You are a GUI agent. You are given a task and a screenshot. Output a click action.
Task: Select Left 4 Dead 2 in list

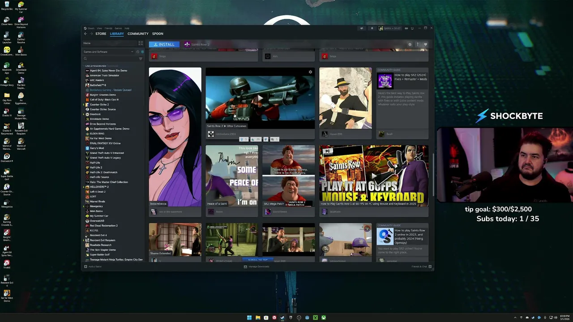click(98, 191)
